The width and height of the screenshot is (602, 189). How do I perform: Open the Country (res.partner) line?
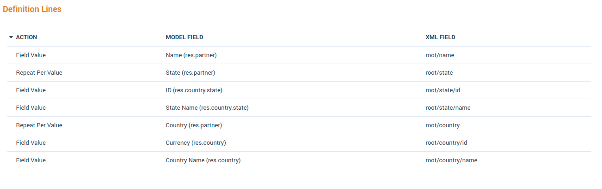click(x=194, y=125)
